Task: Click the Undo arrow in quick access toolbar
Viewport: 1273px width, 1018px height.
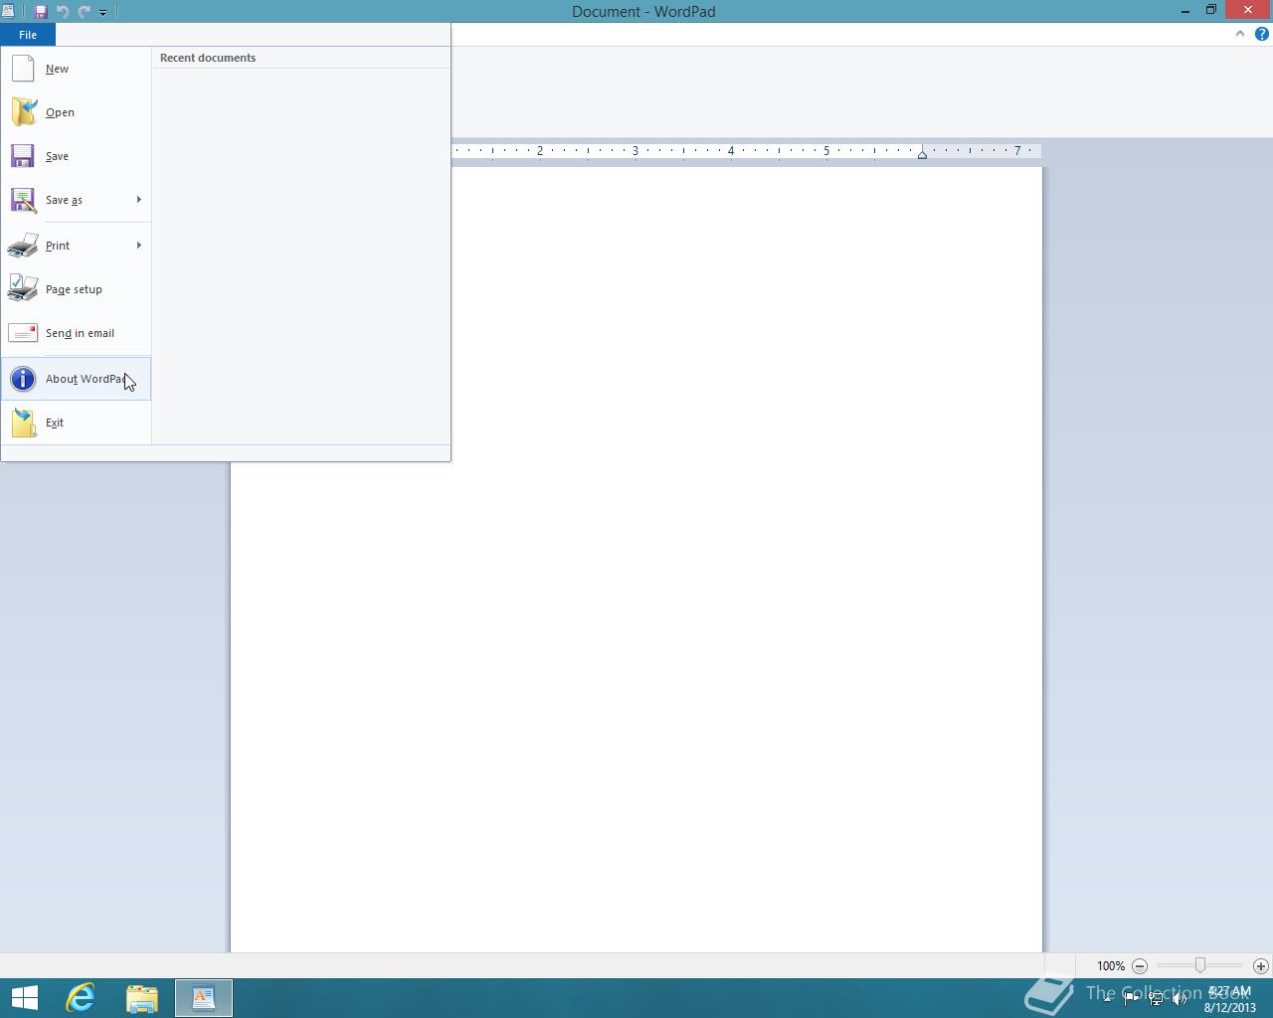Action: click(63, 12)
